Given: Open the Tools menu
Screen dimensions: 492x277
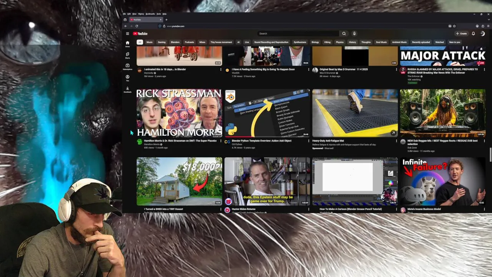Looking at the screenshot, I should point(159,14).
